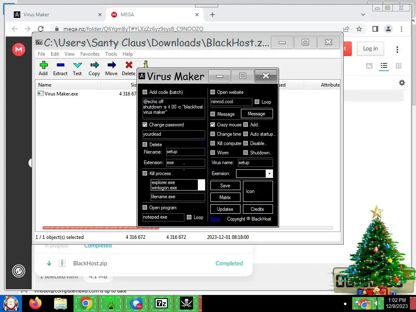
Task: Click the Icon button
Action: point(258,191)
